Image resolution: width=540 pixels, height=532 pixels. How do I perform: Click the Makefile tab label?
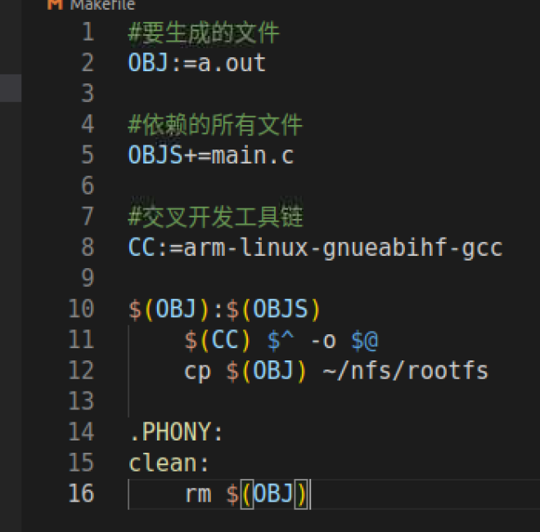tap(102, 5)
